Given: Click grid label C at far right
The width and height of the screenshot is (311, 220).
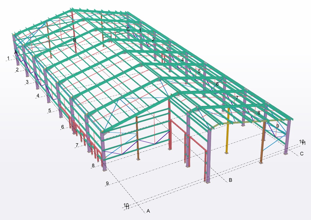Looking at the screenshot, I should 301,154.
